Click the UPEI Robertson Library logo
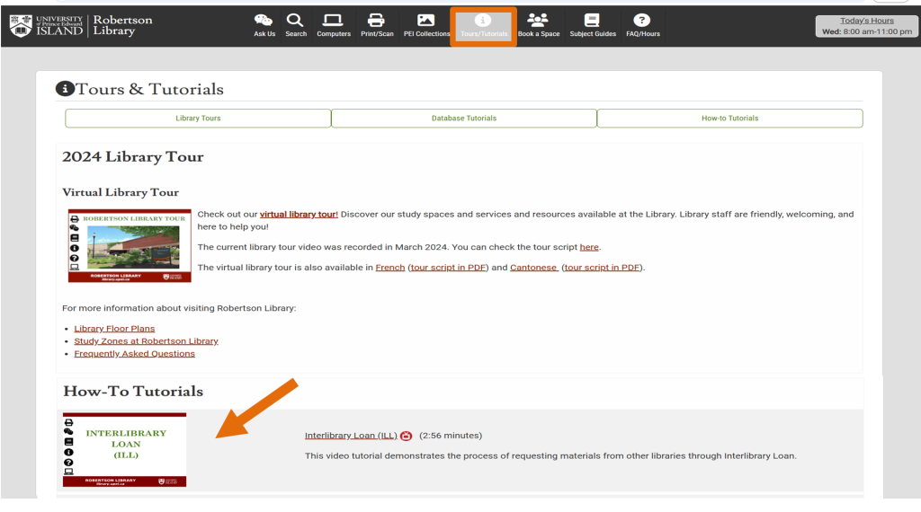Viewport: 921px width, 512px height. [81, 26]
